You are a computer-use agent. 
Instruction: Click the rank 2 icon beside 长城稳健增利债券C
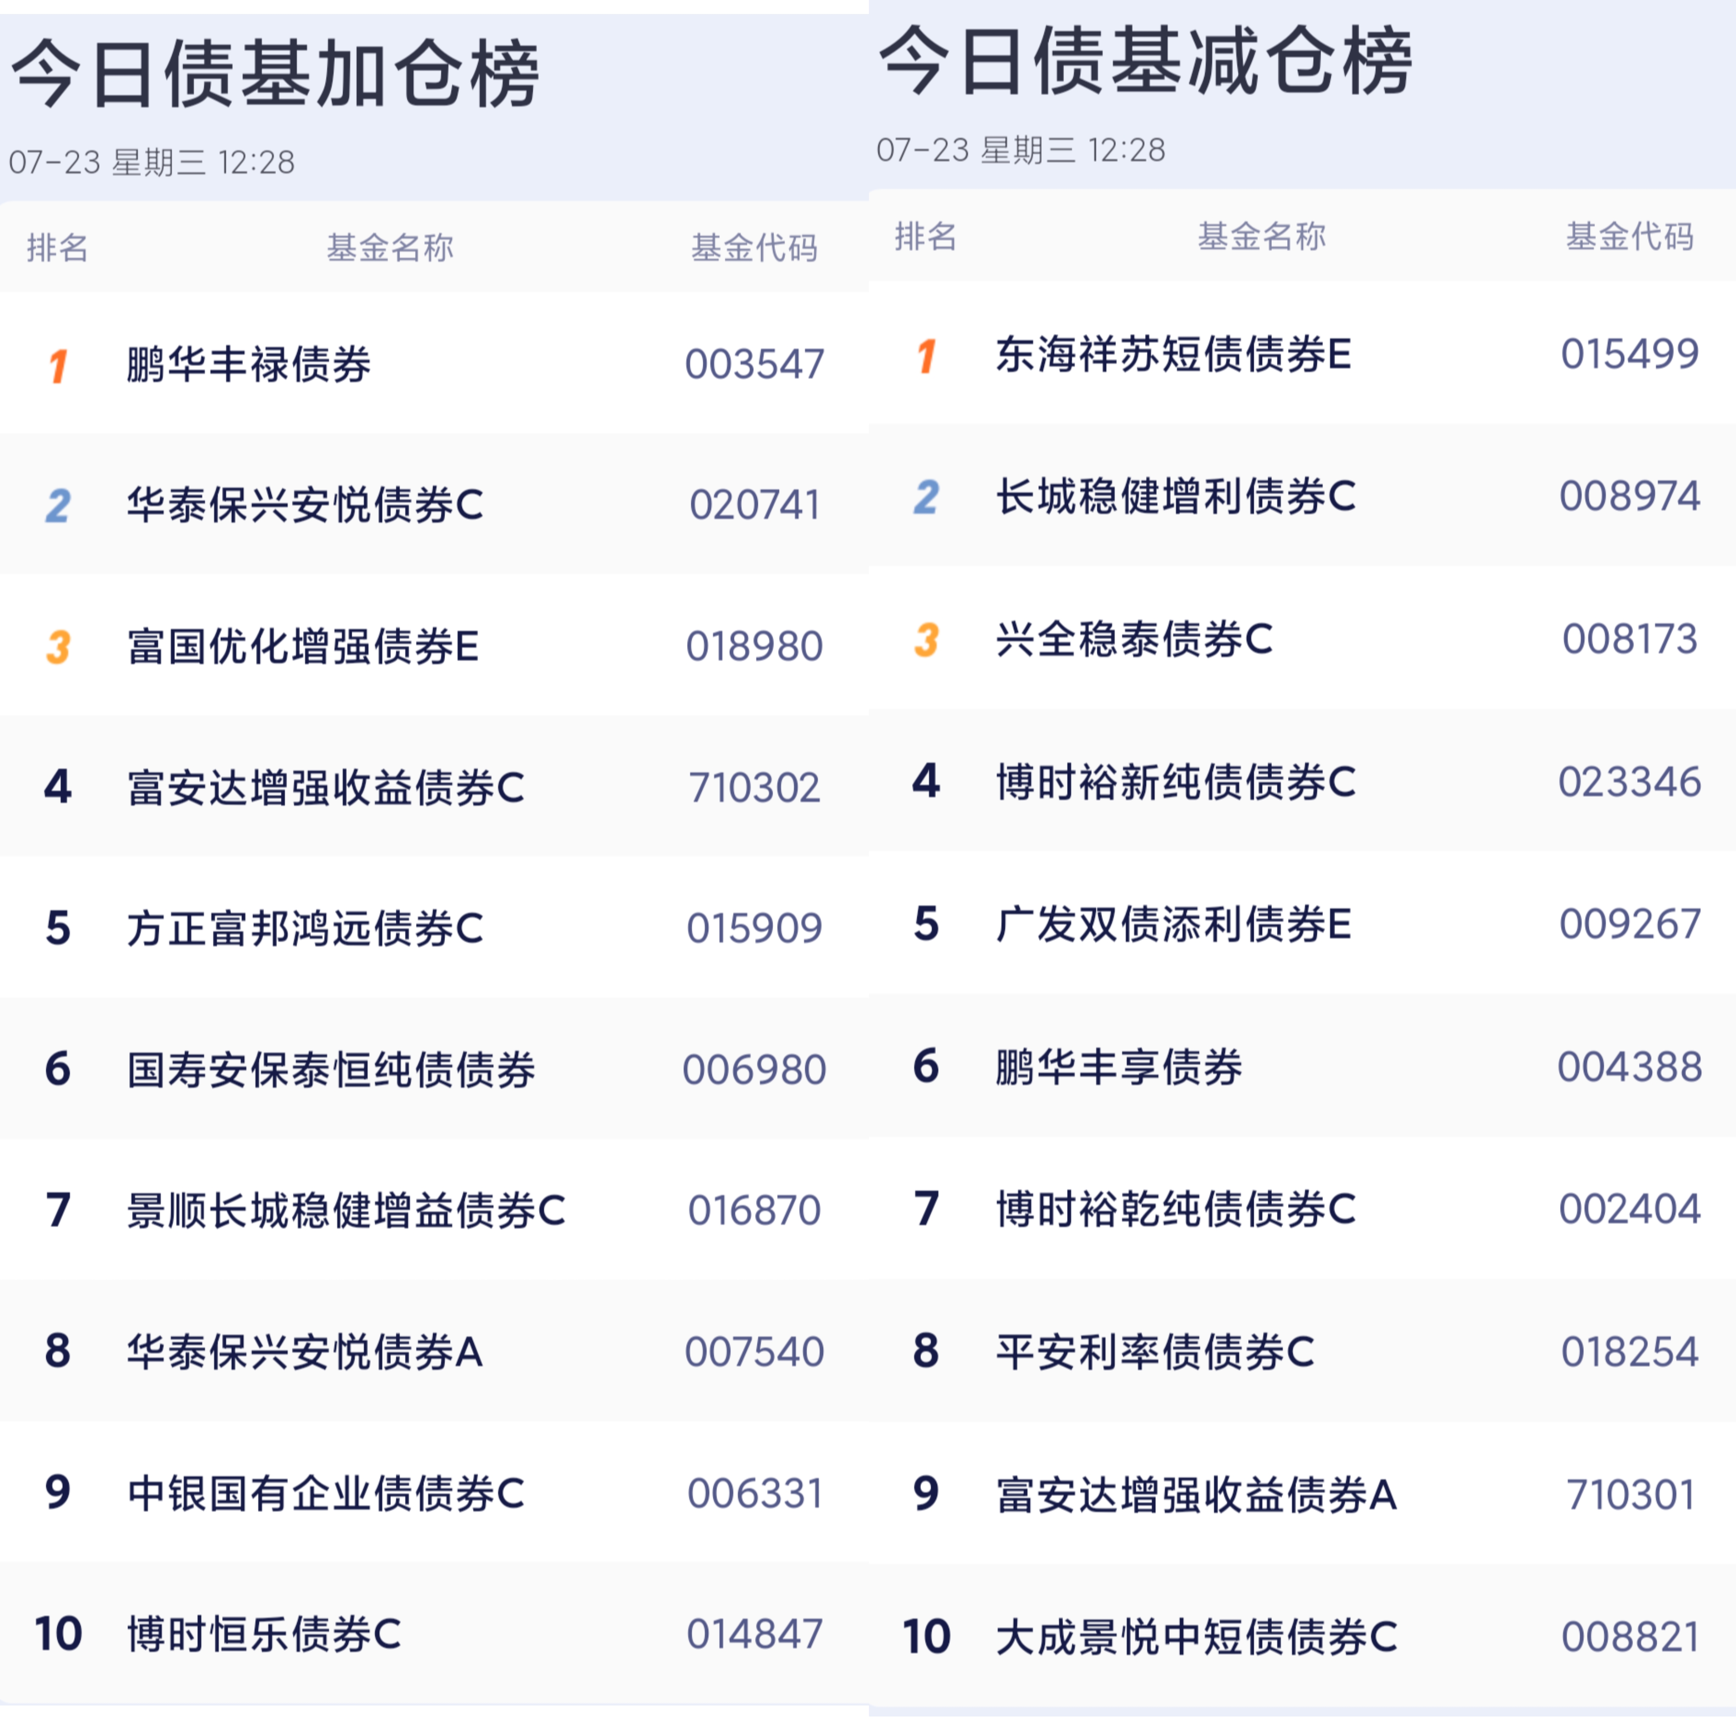coord(927,497)
